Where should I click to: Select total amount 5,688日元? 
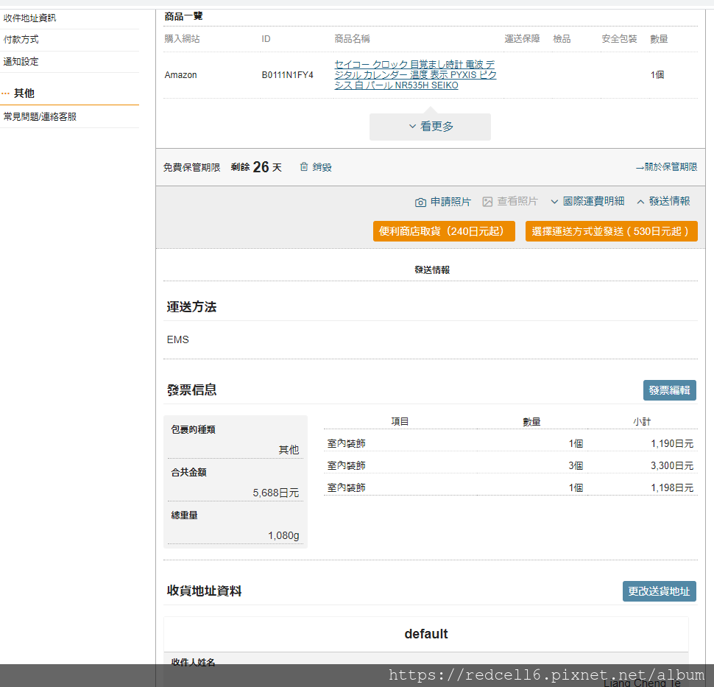coord(276,493)
